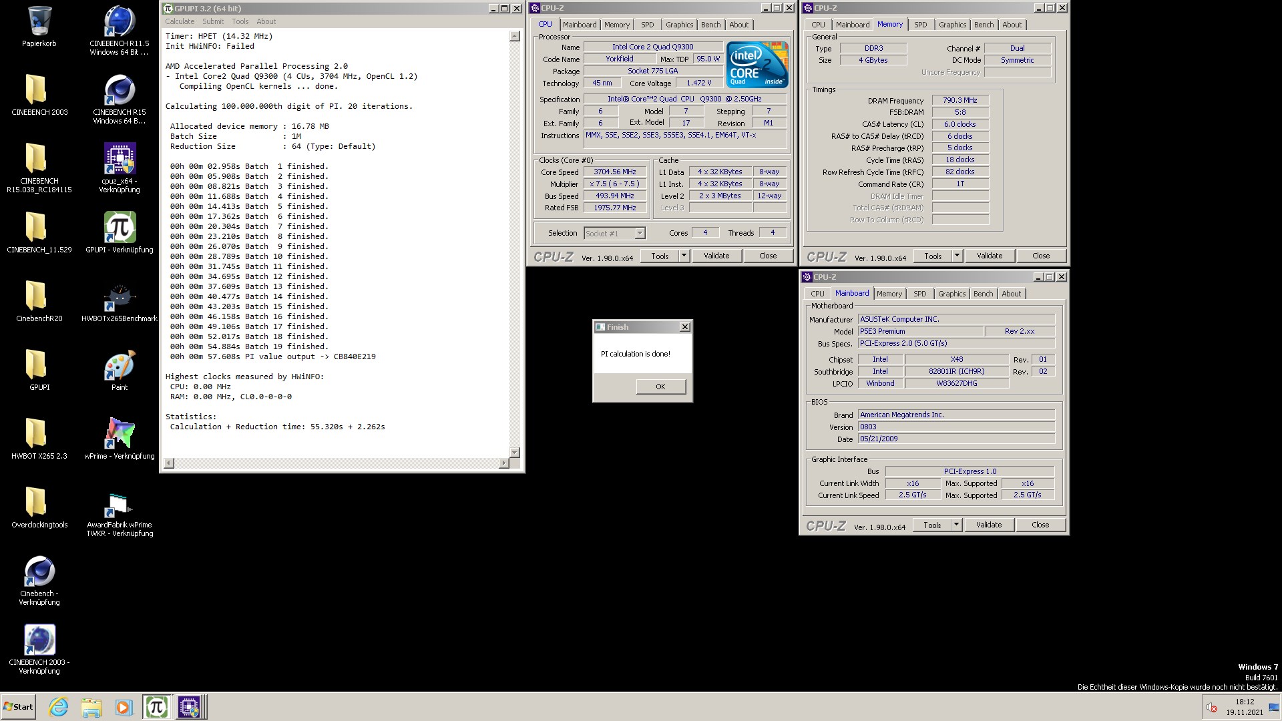1282x721 pixels.
Task: Click the mainboard Model P5E3 Premium field
Action: click(x=921, y=331)
